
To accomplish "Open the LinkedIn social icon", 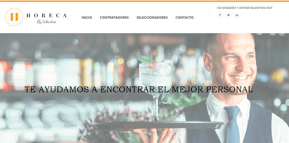I will 237,15.
